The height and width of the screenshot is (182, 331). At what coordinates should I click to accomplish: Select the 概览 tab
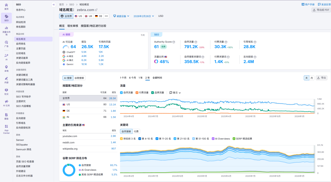click(62, 26)
